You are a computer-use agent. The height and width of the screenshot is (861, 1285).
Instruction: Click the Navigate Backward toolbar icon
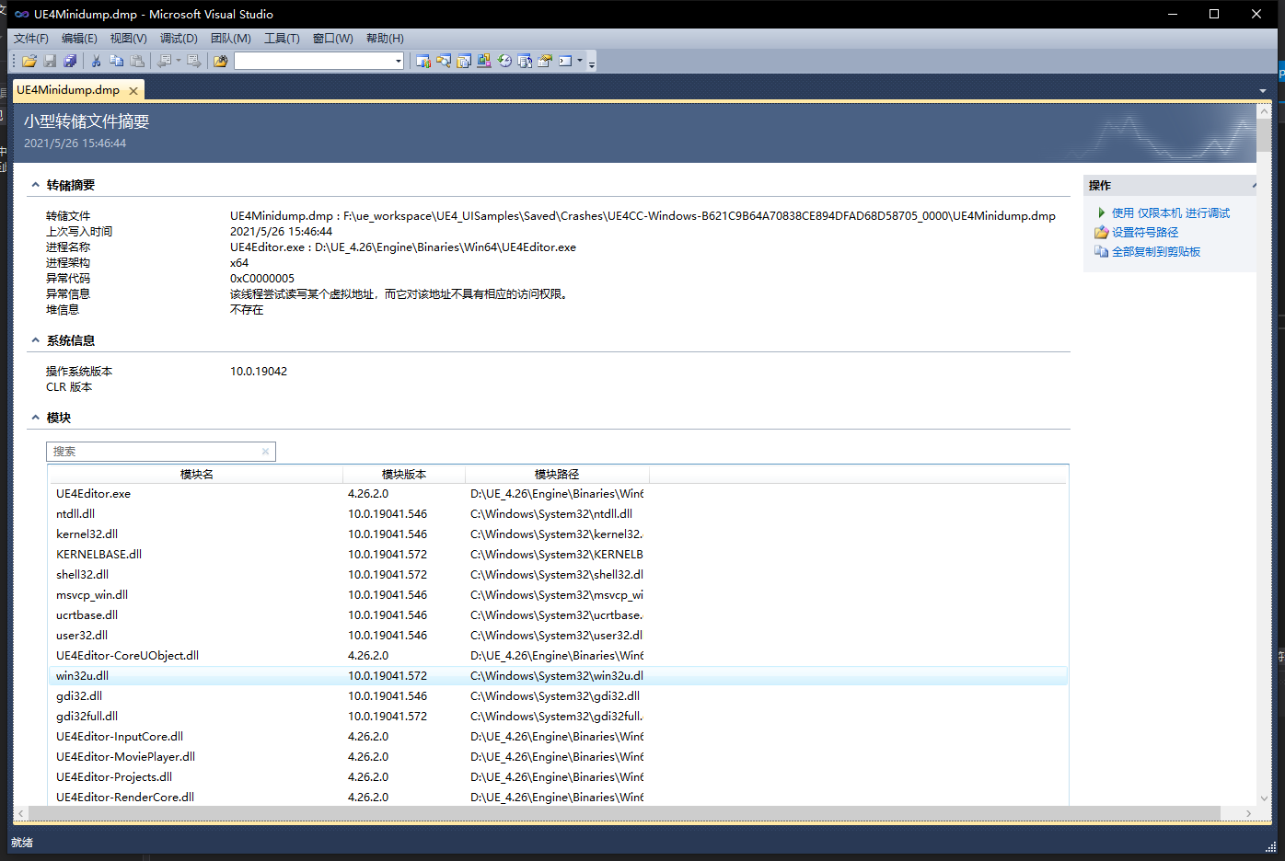click(x=164, y=61)
